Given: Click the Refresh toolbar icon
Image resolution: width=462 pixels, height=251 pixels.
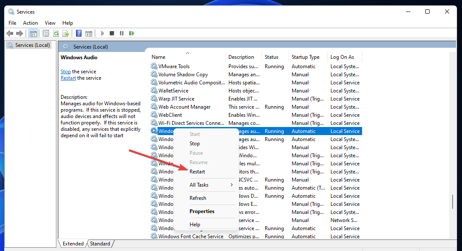Looking at the screenshot, I should [x=56, y=33].
